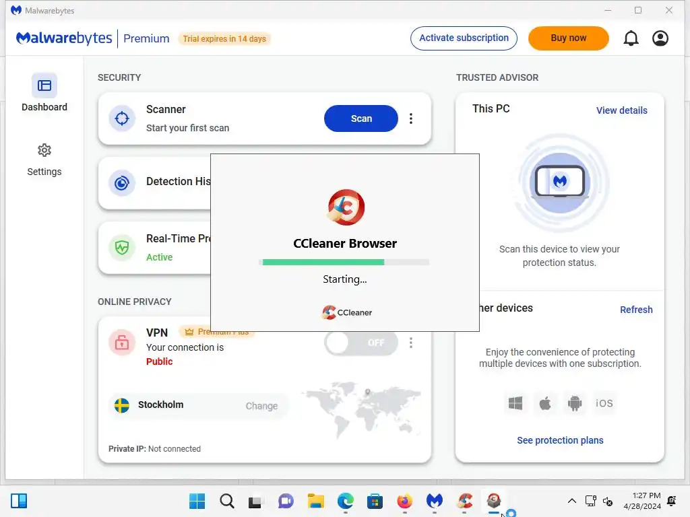Switch to Malwarebytes taskbar icon
690x517 pixels.
[435, 501]
